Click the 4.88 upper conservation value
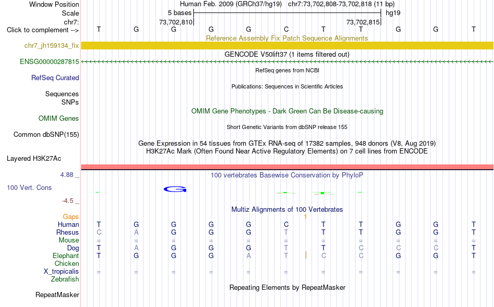The image size is (494, 307). 67,175
